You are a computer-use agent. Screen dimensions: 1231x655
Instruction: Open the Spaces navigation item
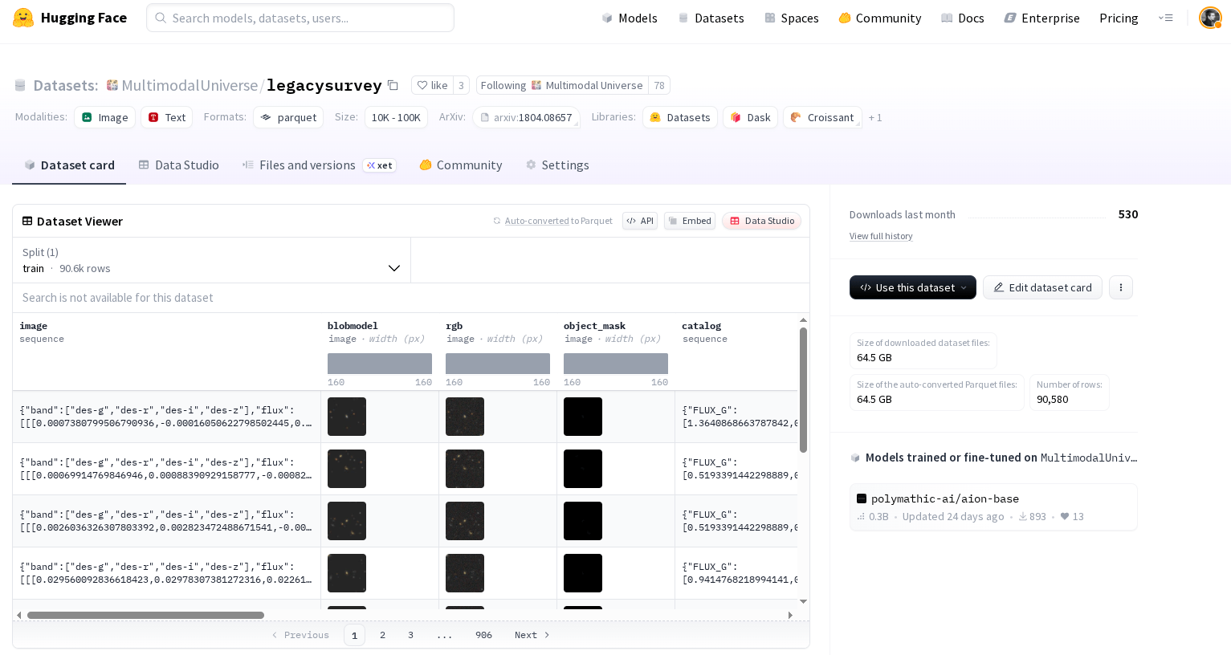tap(792, 18)
